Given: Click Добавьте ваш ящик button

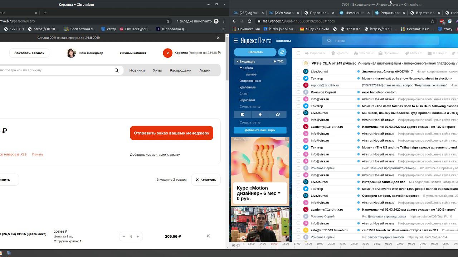Looking at the screenshot, I should 260,130.
